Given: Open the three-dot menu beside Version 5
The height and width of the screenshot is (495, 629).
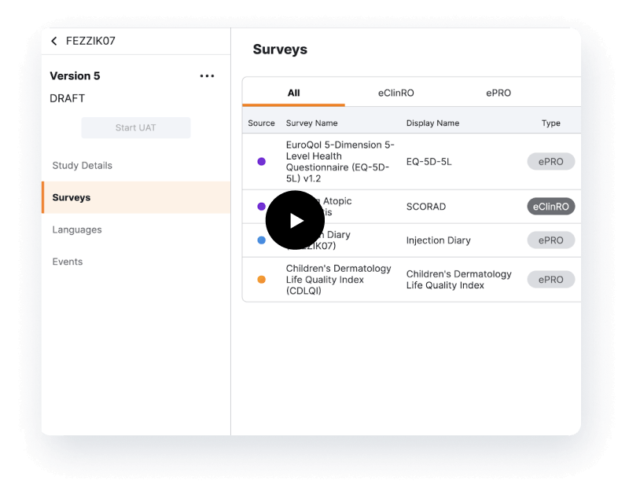Looking at the screenshot, I should pyautogui.click(x=207, y=76).
